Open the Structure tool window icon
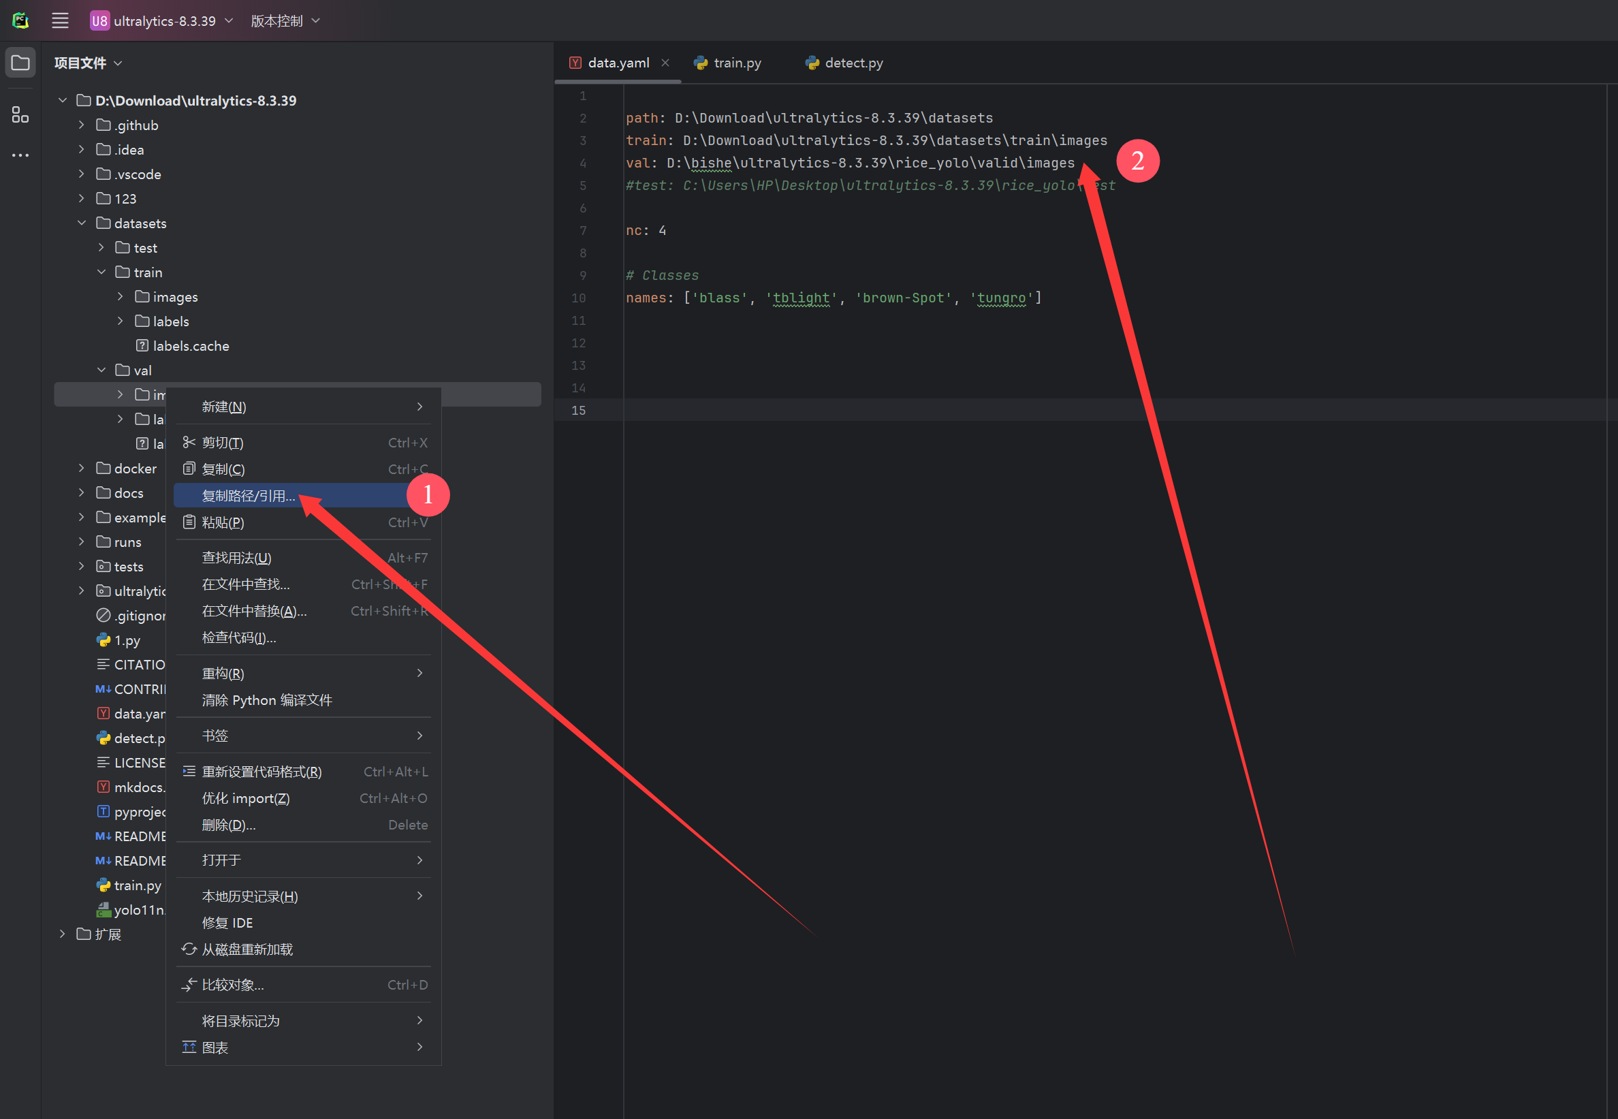Image resolution: width=1618 pixels, height=1119 pixels. [20, 114]
